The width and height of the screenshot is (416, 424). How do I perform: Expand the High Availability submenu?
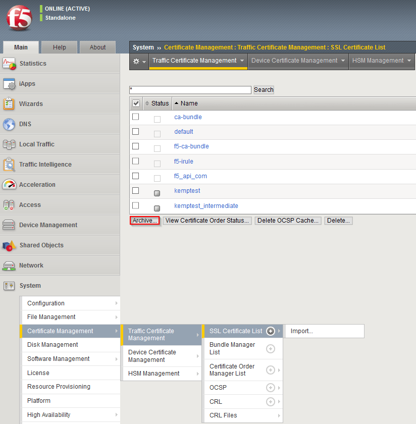[50, 414]
